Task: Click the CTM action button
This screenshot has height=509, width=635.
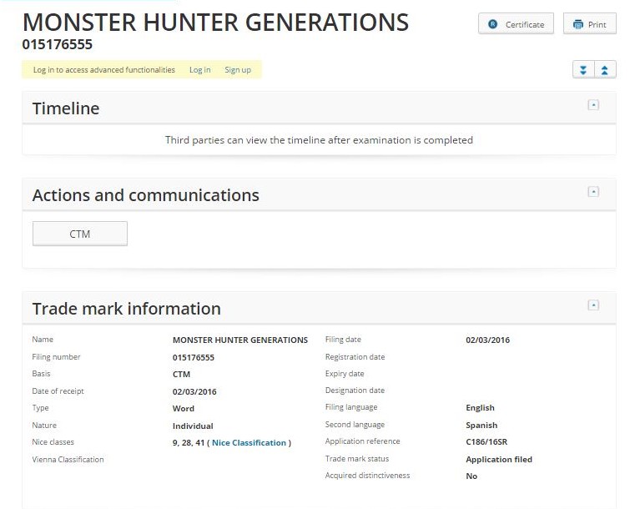Action: (x=80, y=234)
